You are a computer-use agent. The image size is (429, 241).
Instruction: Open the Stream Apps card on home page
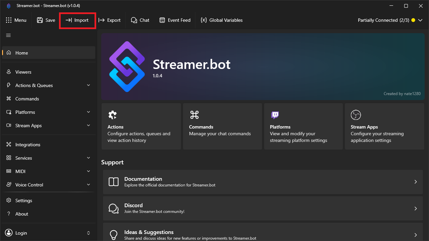(x=384, y=126)
